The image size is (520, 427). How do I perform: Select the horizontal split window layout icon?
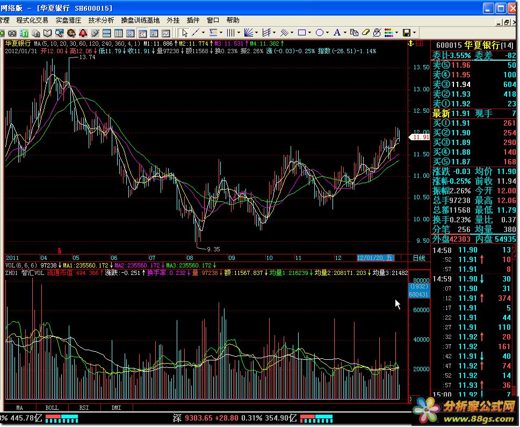106,33
